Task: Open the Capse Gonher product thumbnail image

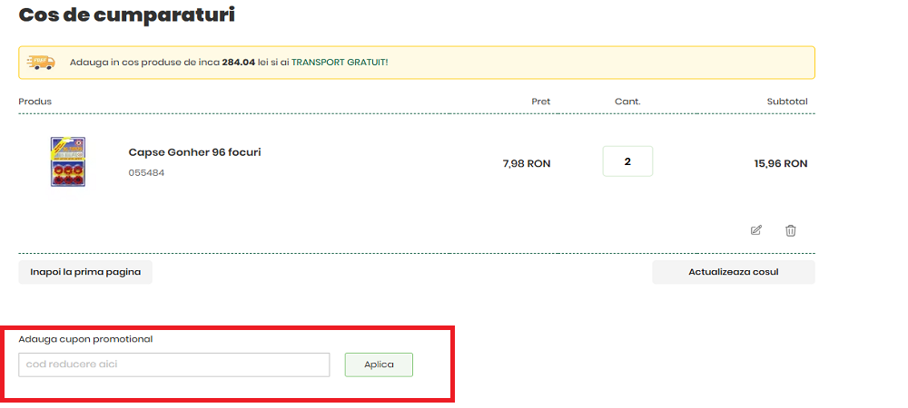Action: coord(68,162)
